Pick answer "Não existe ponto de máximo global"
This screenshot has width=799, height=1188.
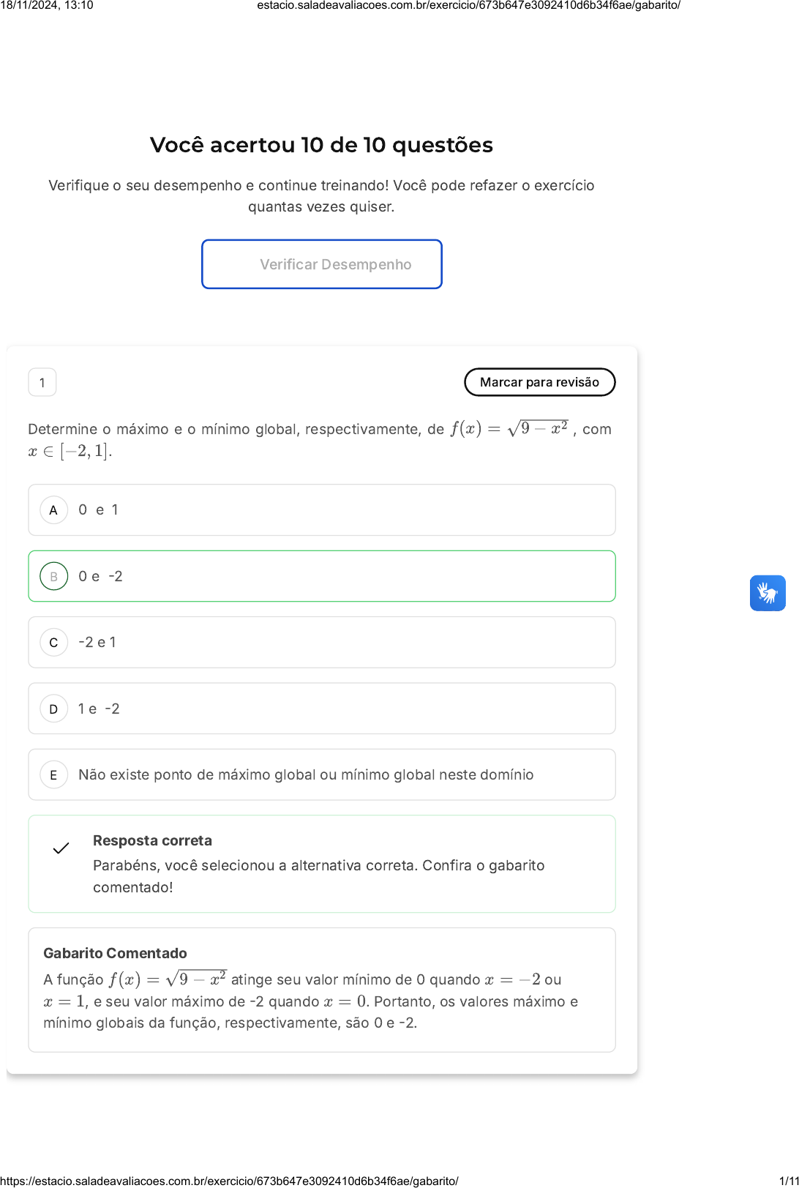(x=306, y=775)
